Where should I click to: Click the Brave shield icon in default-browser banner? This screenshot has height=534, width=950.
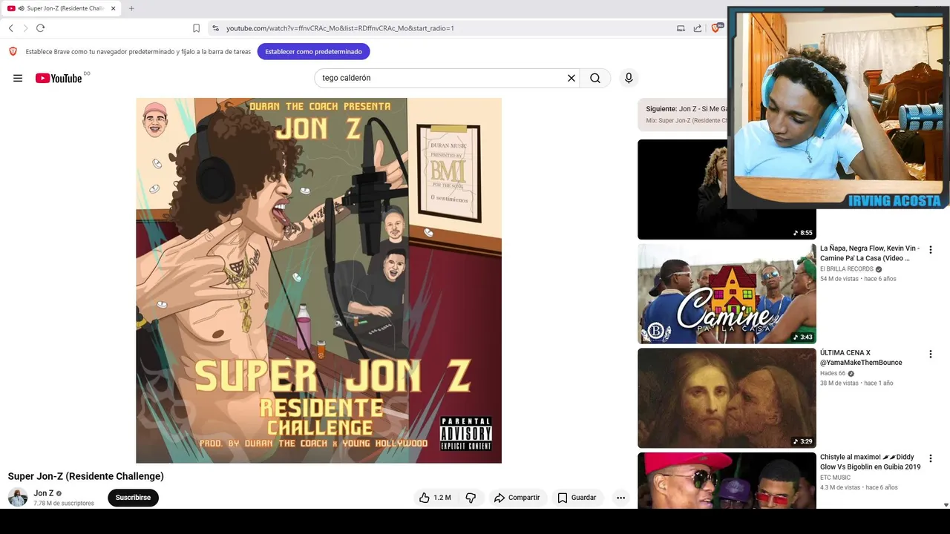coord(13,51)
